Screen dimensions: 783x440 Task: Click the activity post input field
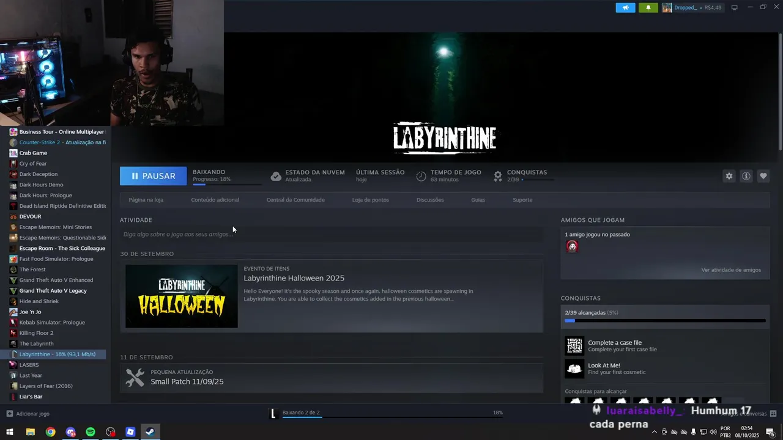(x=331, y=234)
